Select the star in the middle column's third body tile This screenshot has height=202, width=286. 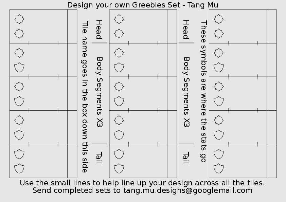click(x=119, y=120)
